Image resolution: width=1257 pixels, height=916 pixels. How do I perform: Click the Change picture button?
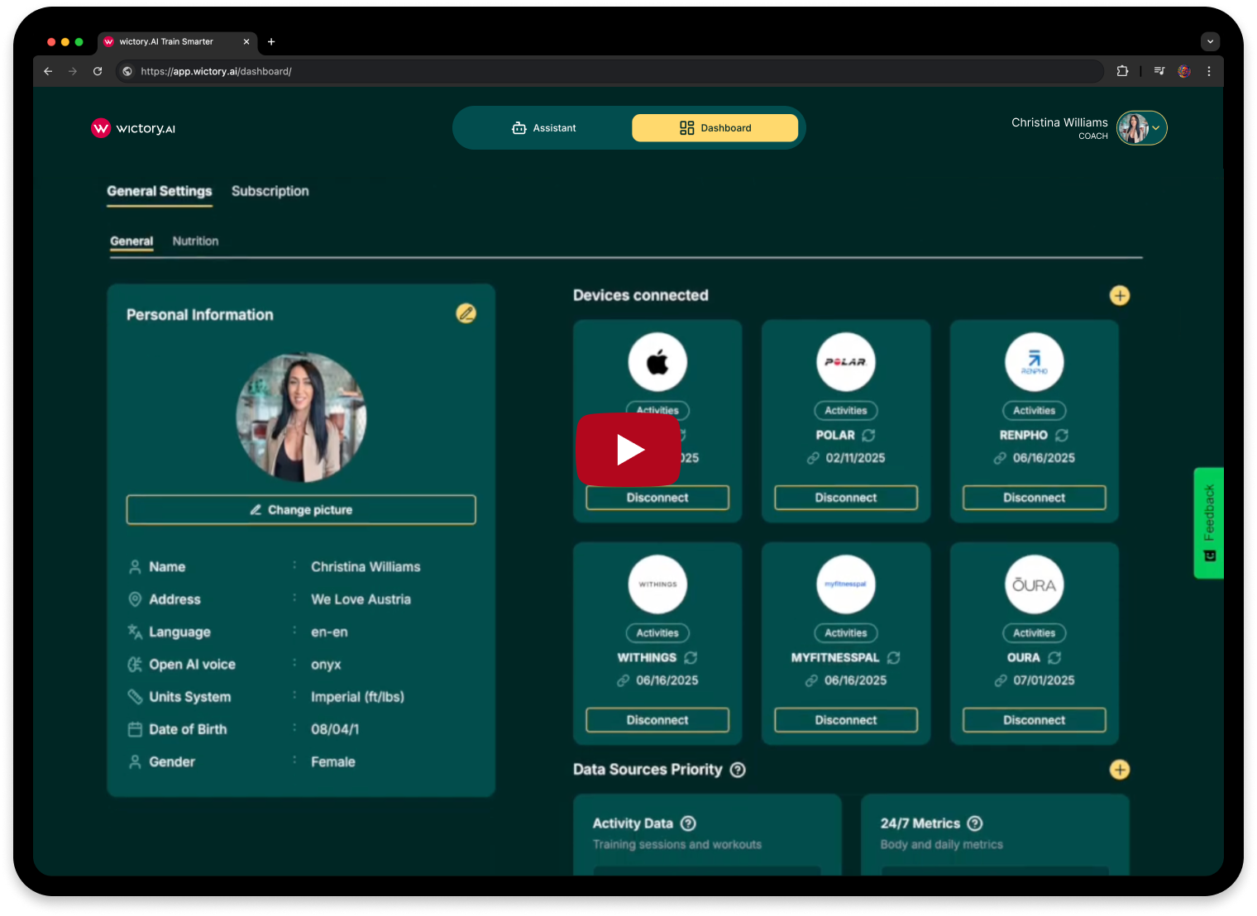coord(300,509)
